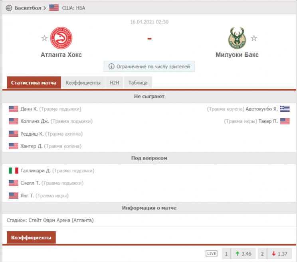Click the Не сыграют section header

(x=149, y=97)
